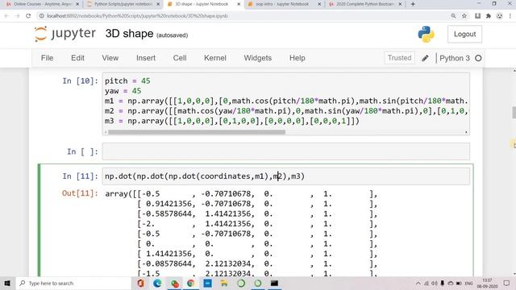Open File Explorer from the taskbar
Viewport: 516px width, 290px height.
tap(224, 283)
